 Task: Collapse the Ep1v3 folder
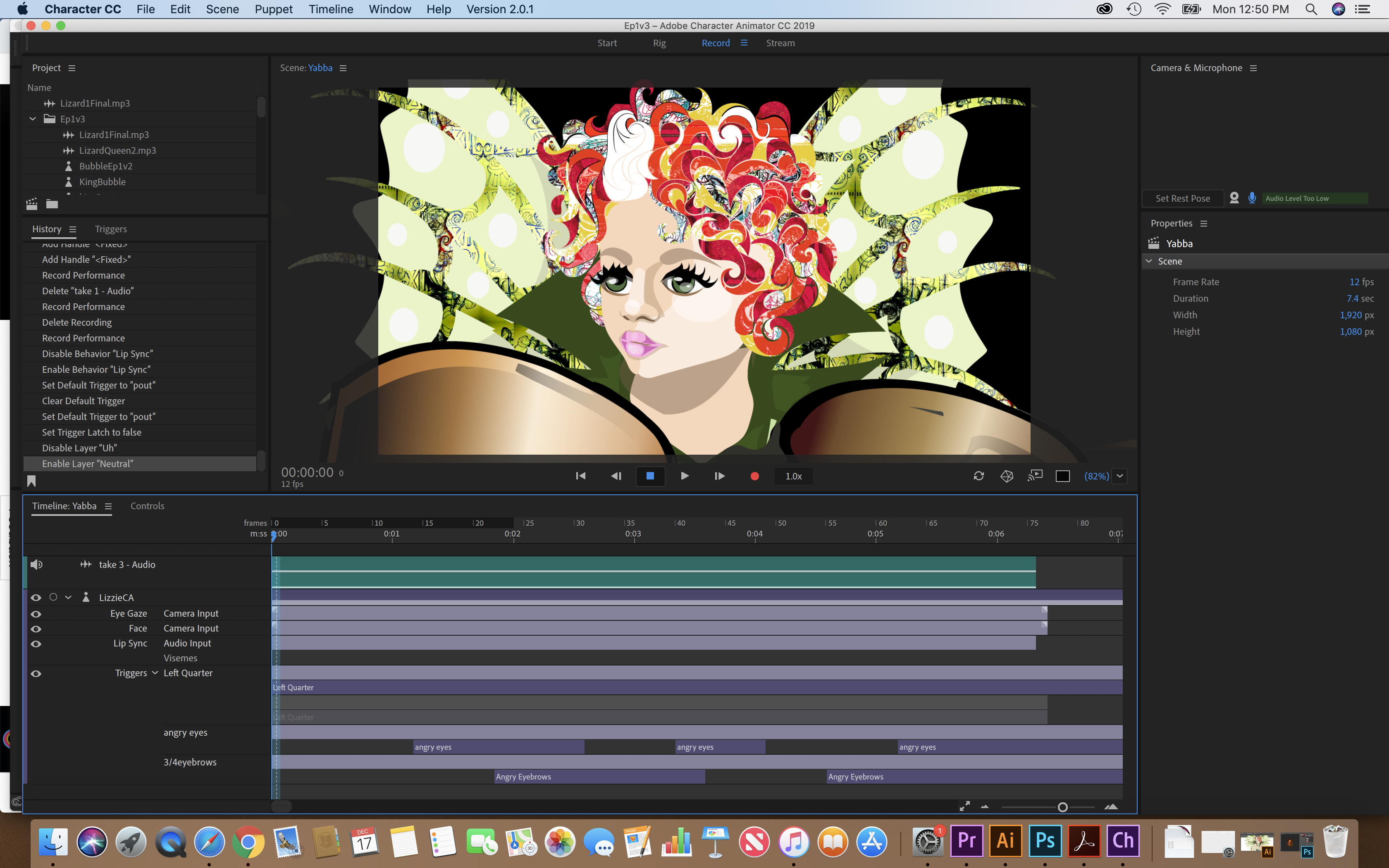(x=33, y=119)
